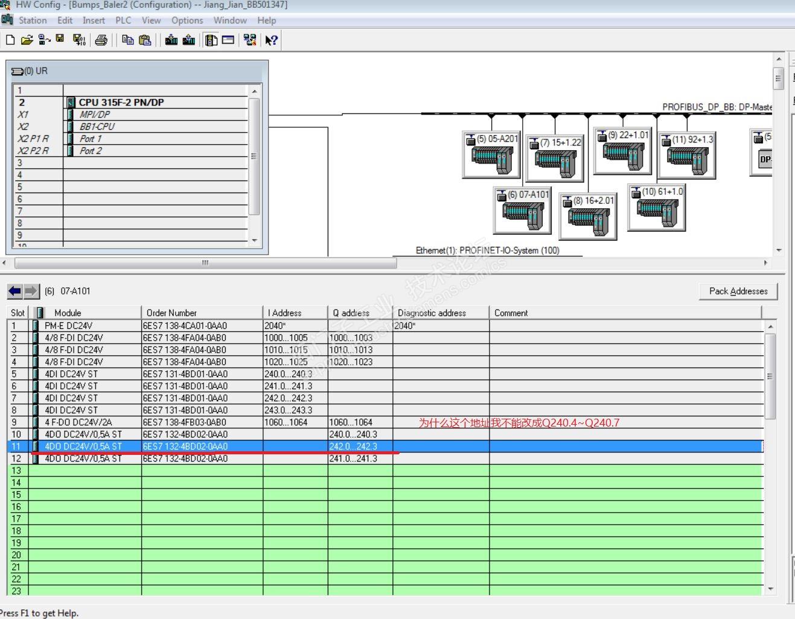Click I address cell 243.0...243.3
The height and width of the screenshot is (619, 795).
point(295,410)
